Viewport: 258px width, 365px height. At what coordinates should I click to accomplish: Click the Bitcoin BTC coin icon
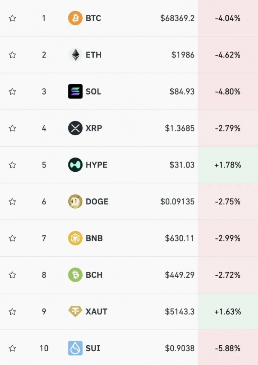click(75, 18)
